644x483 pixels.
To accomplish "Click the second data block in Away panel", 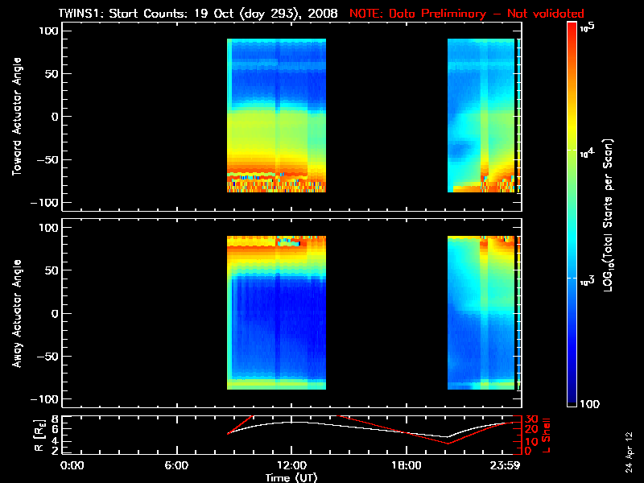I will [x=481, y=312].
